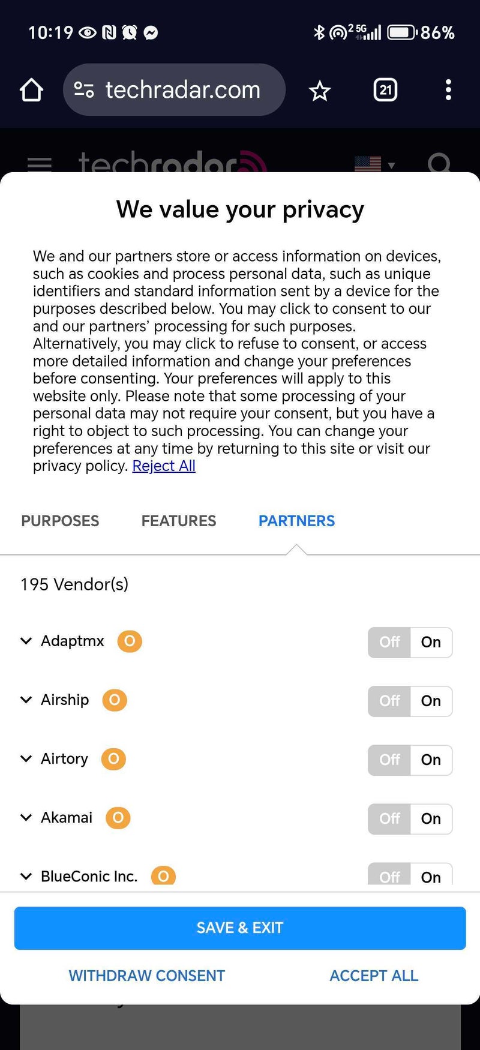Switch to the Purposes tab
The image size is (480, 1050).
coord(60,521)
